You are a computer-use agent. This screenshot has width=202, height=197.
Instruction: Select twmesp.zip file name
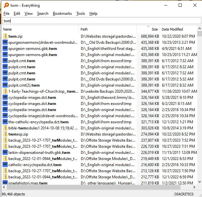click(18, 134)
